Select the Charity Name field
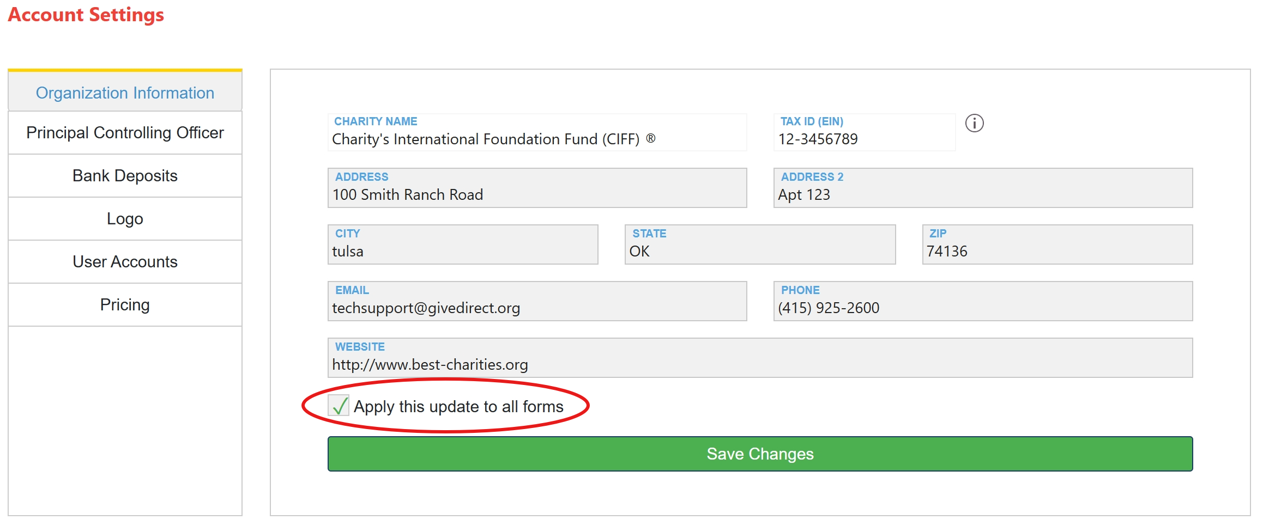Image resolution: width=1269 pixels, height=526 pixels. click(x=537, y=132)
